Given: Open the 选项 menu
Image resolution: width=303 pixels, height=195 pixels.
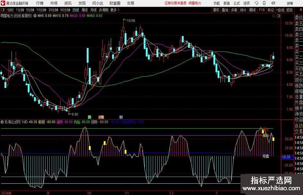Looking at the screenshot, I should point(246,3).
